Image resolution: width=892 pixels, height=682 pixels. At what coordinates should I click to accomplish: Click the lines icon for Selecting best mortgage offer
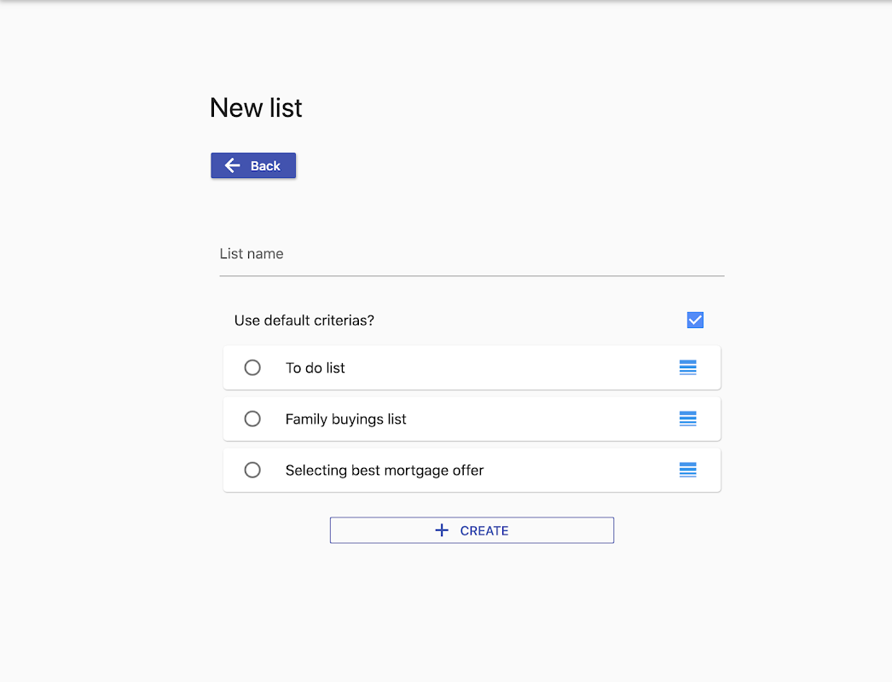click(x=688, y=470)
